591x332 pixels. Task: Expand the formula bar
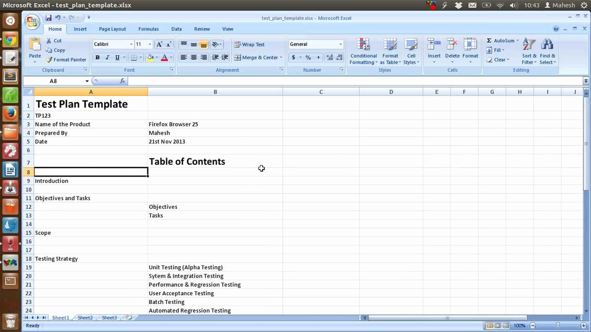click(586, 81)
